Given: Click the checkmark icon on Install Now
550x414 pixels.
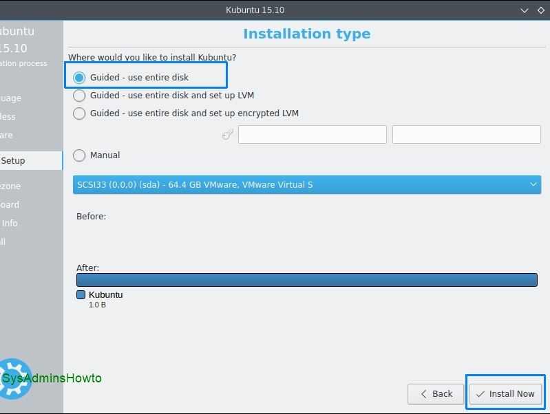Looking at the screenshot, I should pyautogui.click(x=480, y=394).
